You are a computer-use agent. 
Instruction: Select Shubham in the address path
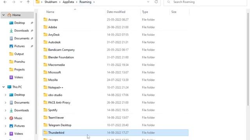tap(51, 2)
